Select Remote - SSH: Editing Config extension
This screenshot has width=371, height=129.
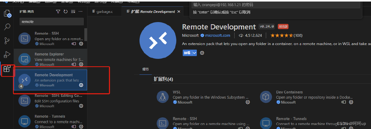pyautogui.click(x=50, y=101)
